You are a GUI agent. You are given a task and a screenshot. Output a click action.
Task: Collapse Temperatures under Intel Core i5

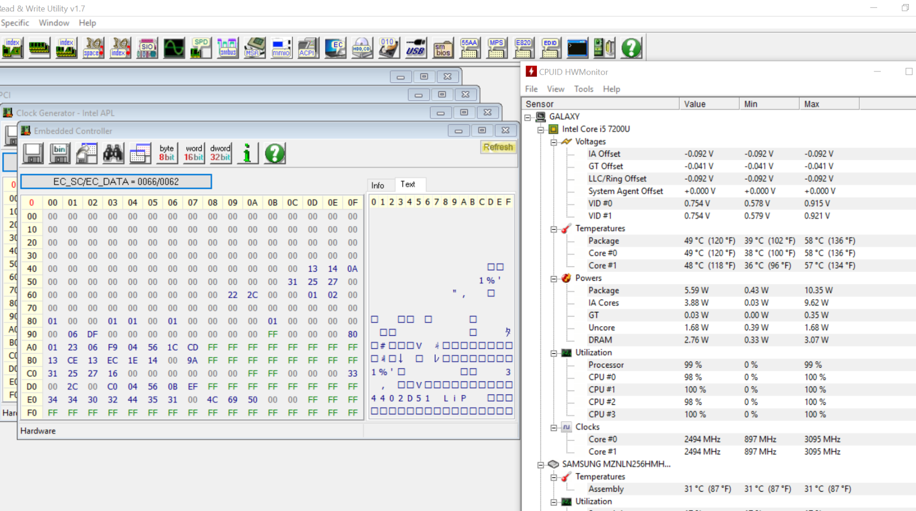tap(554, 229)
